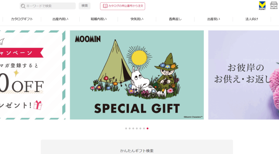
Task: Jump to the fourth carousel slide dot
Action: pos(137,128)
